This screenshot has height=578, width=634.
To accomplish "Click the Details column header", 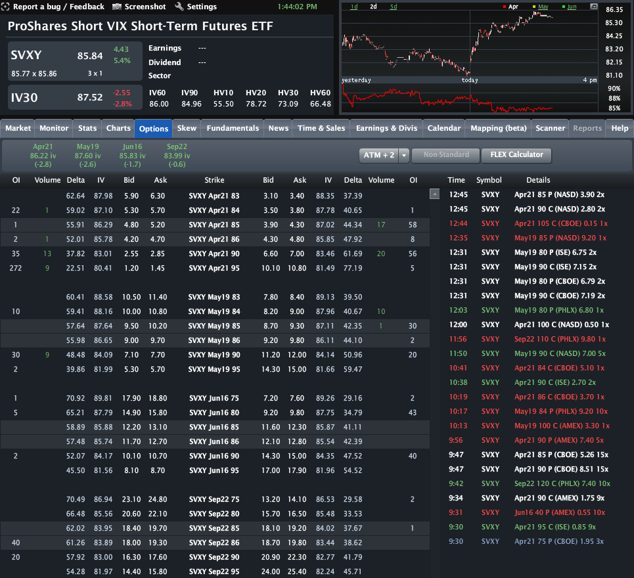I will pos(538,180).
